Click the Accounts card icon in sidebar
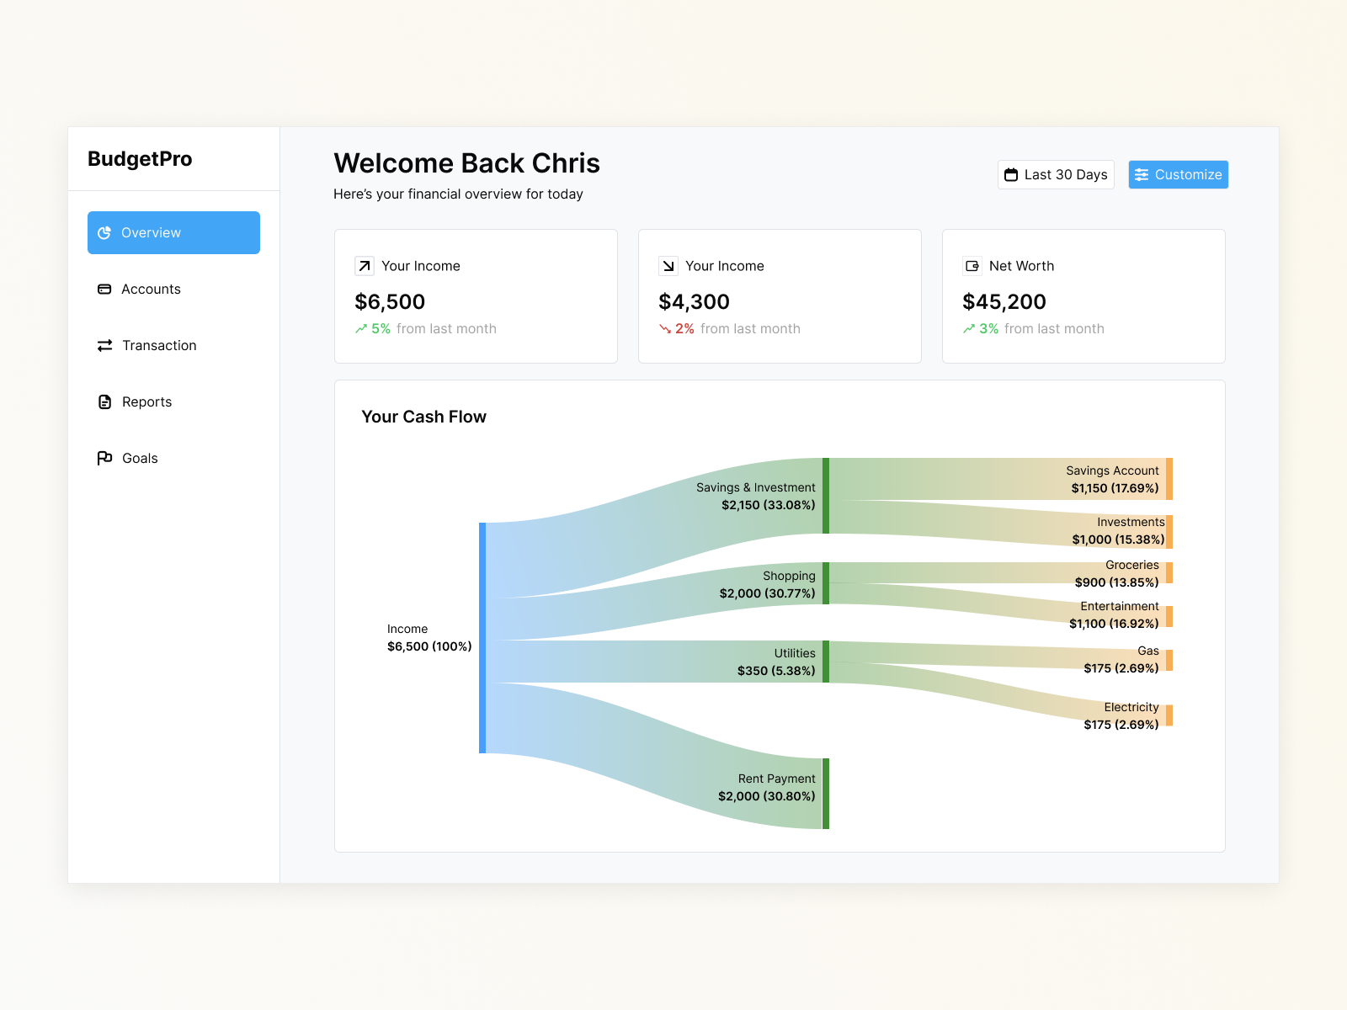The width and height of the screenshot is (1347, 1010). 104,290
